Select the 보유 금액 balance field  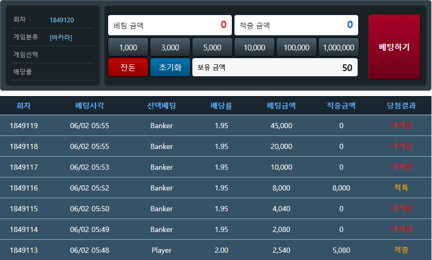click(x=275, y=67)
